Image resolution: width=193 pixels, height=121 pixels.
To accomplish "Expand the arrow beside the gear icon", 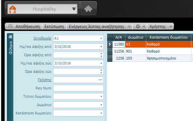I will point(144,27).
